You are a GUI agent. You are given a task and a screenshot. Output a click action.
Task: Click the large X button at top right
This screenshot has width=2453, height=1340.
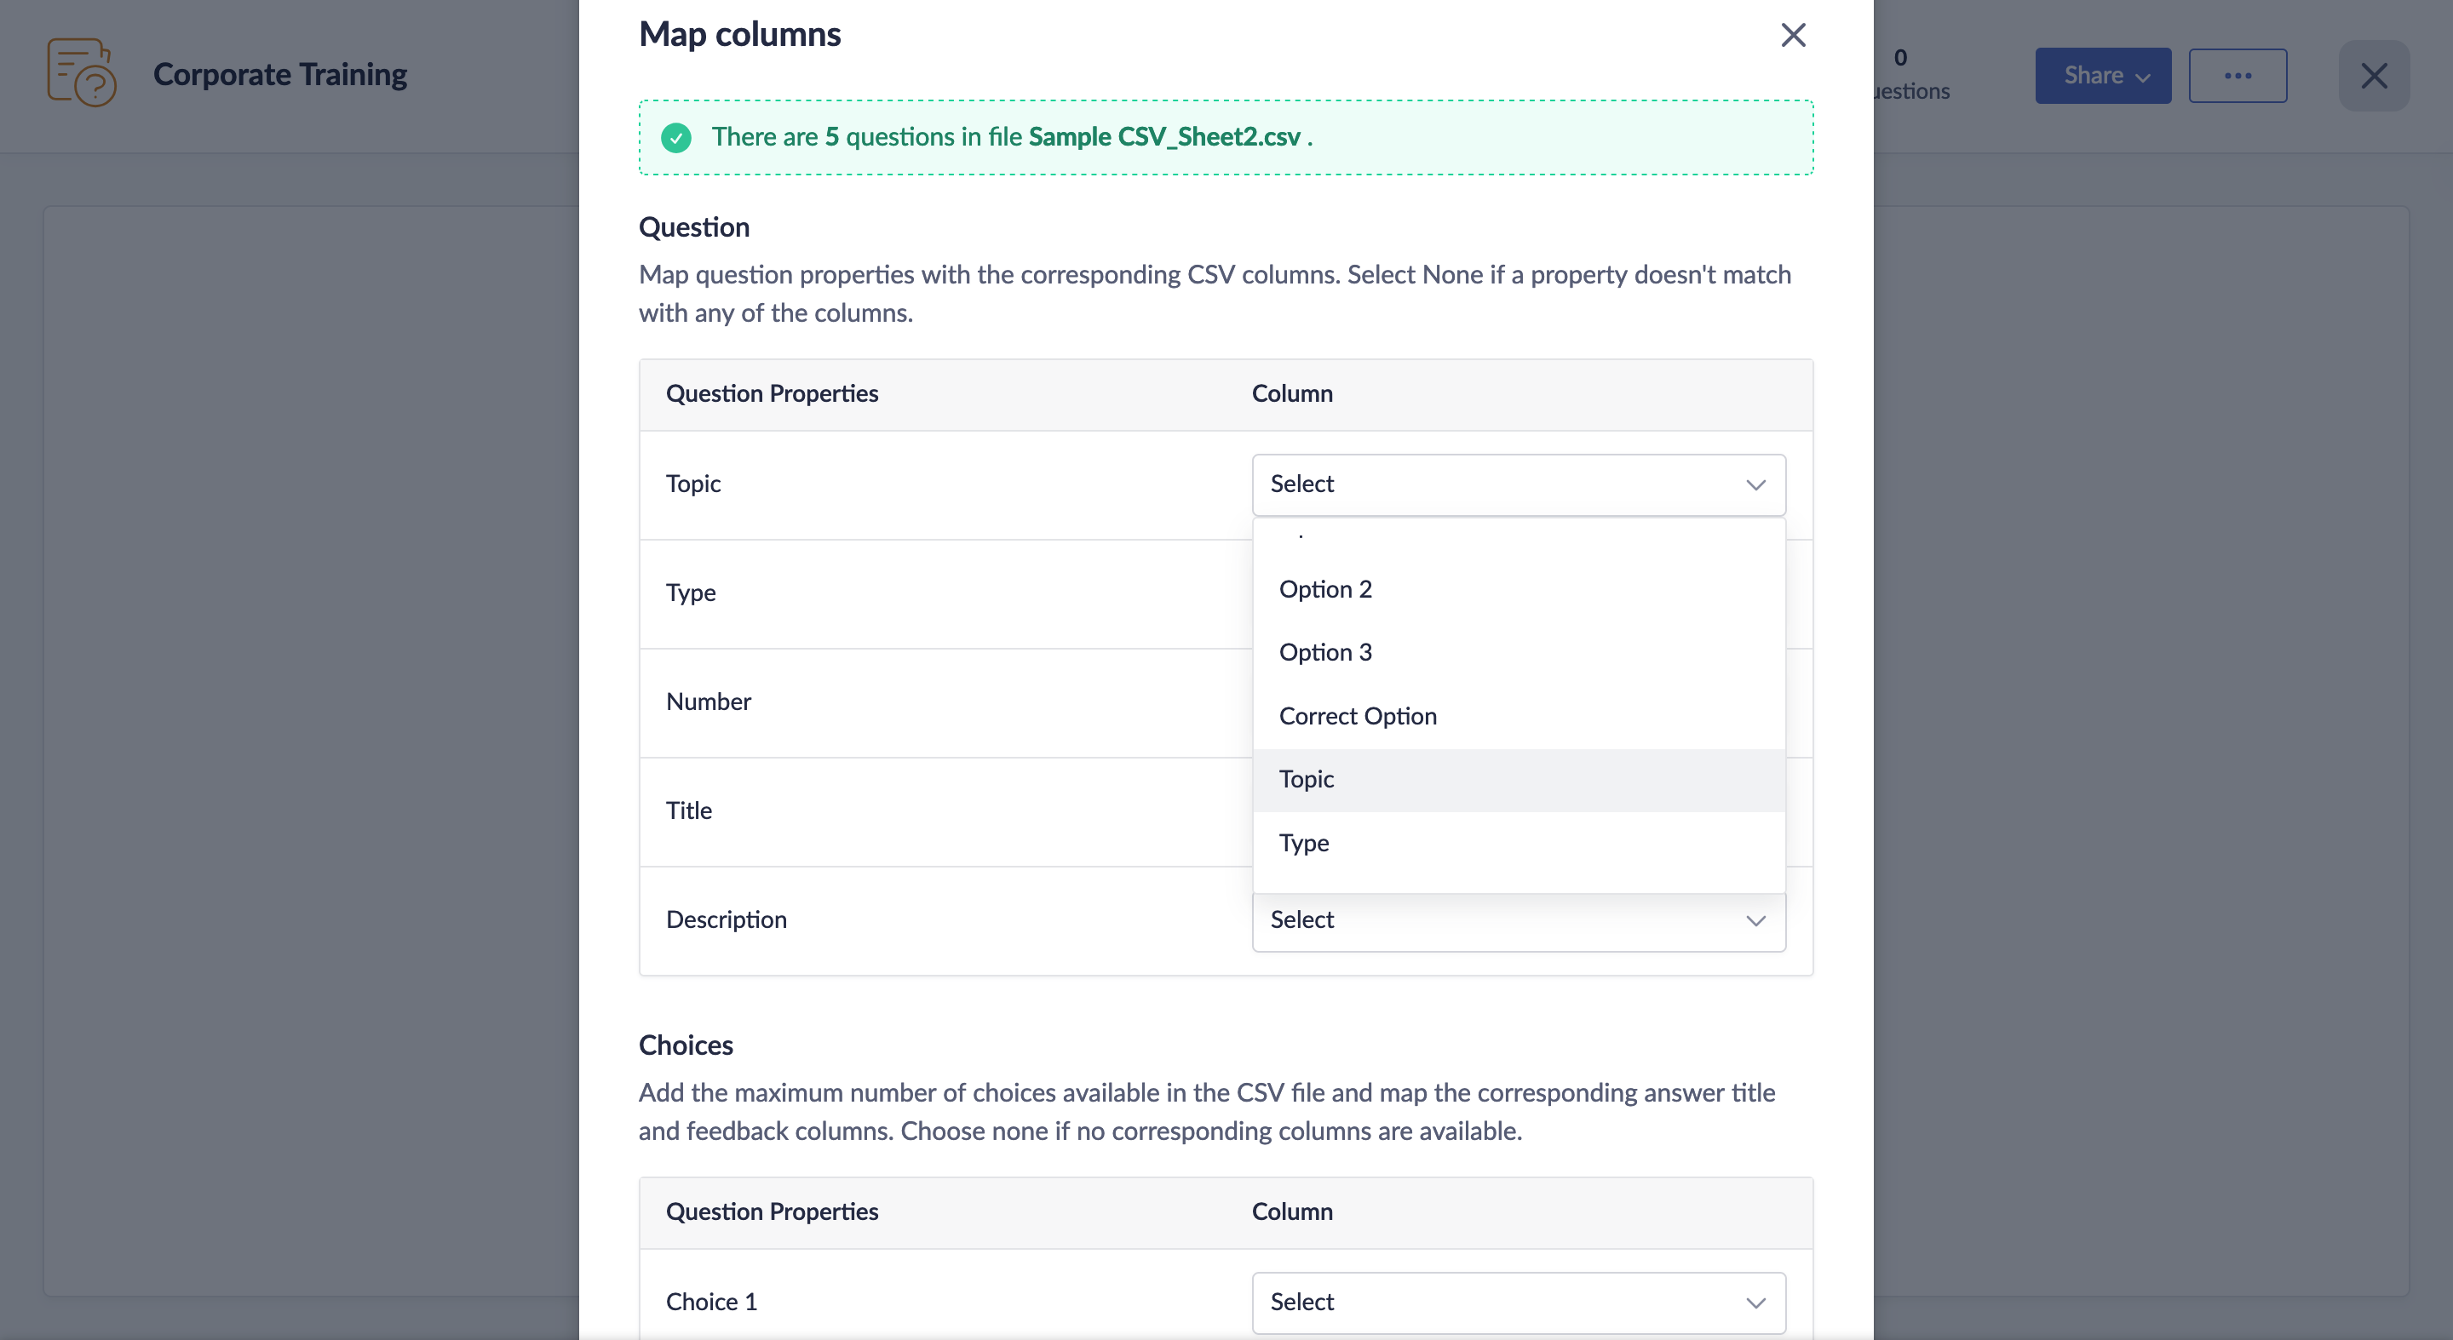click(2373, 76)
